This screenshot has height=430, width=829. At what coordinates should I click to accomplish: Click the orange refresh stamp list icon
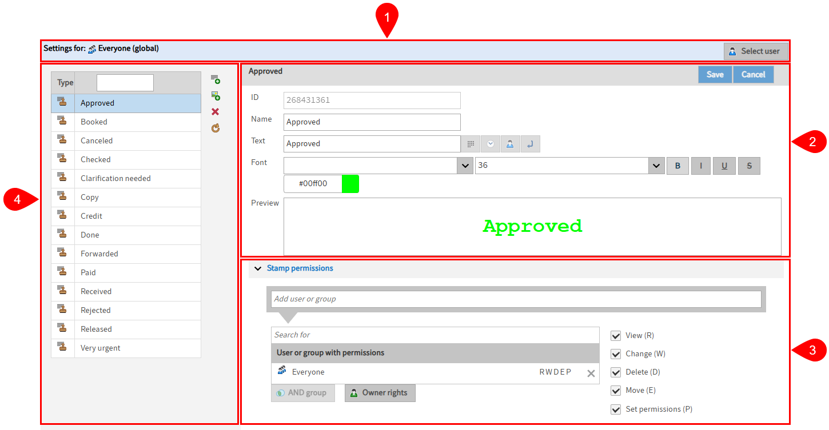coord(215,128)
